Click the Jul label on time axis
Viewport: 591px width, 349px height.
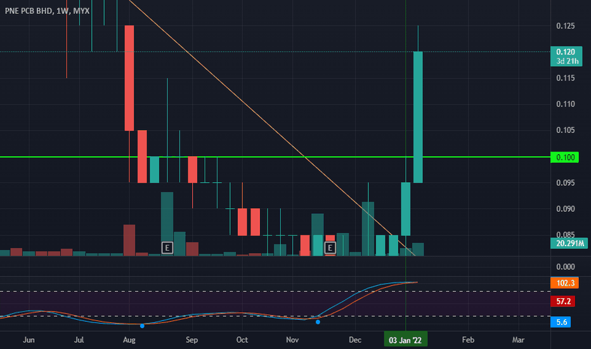tap(79, 340)
